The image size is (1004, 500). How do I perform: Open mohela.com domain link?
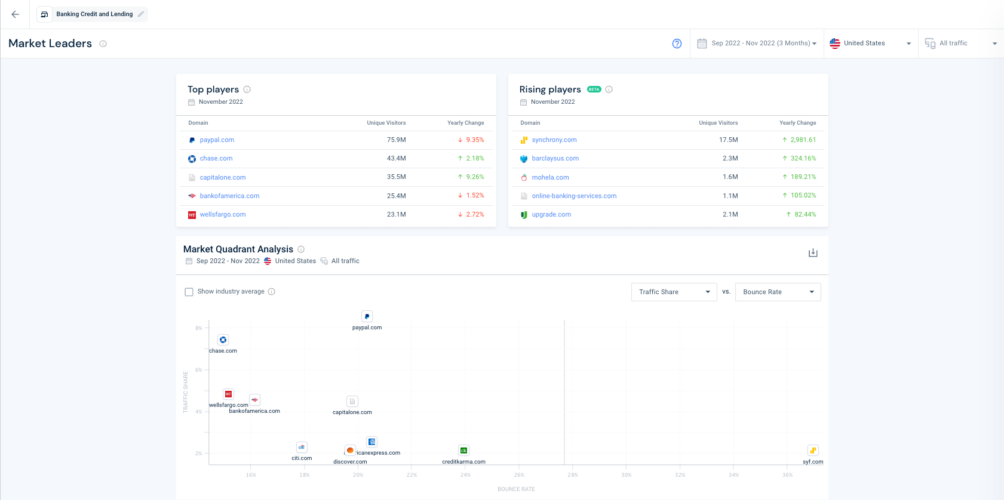550,178
